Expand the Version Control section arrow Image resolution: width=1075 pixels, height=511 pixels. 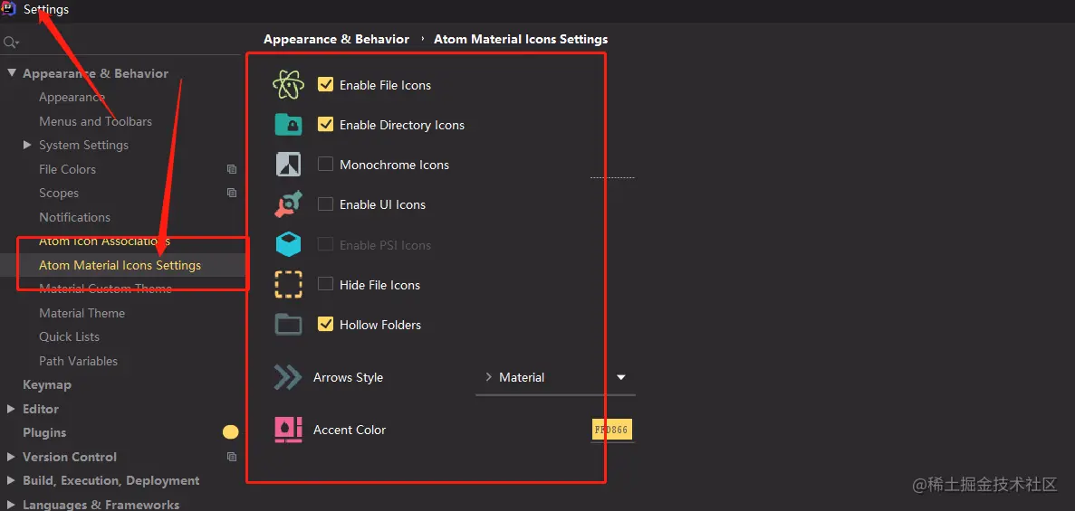[11, 456]
